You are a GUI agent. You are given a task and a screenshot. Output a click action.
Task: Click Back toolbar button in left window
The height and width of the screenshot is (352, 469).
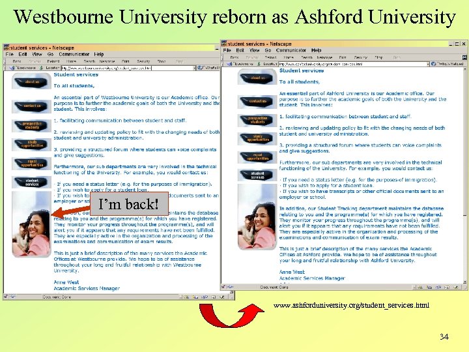pyautogui.click(x=17, y=61)
